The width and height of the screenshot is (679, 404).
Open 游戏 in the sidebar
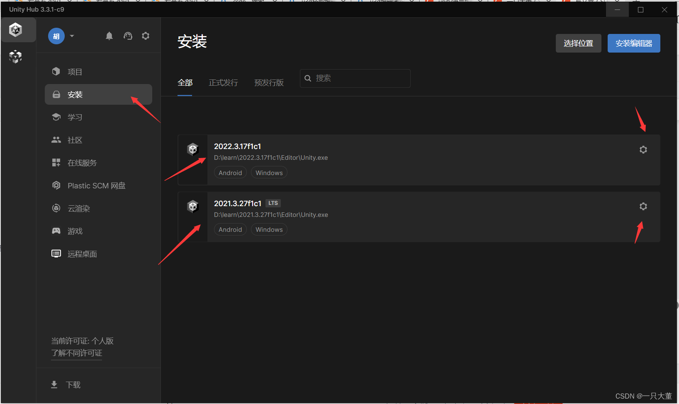[x=98, y=231]
